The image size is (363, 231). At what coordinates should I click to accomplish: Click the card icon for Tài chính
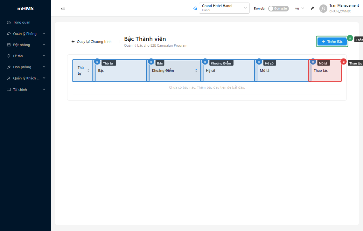9,90
